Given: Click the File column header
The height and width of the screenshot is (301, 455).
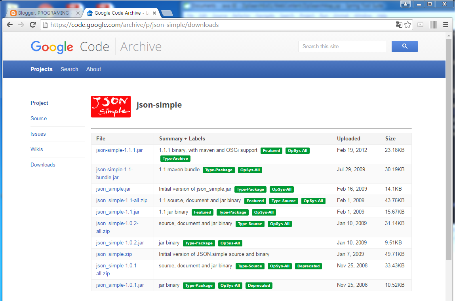Looking at the screenshot, I should 101,138.
